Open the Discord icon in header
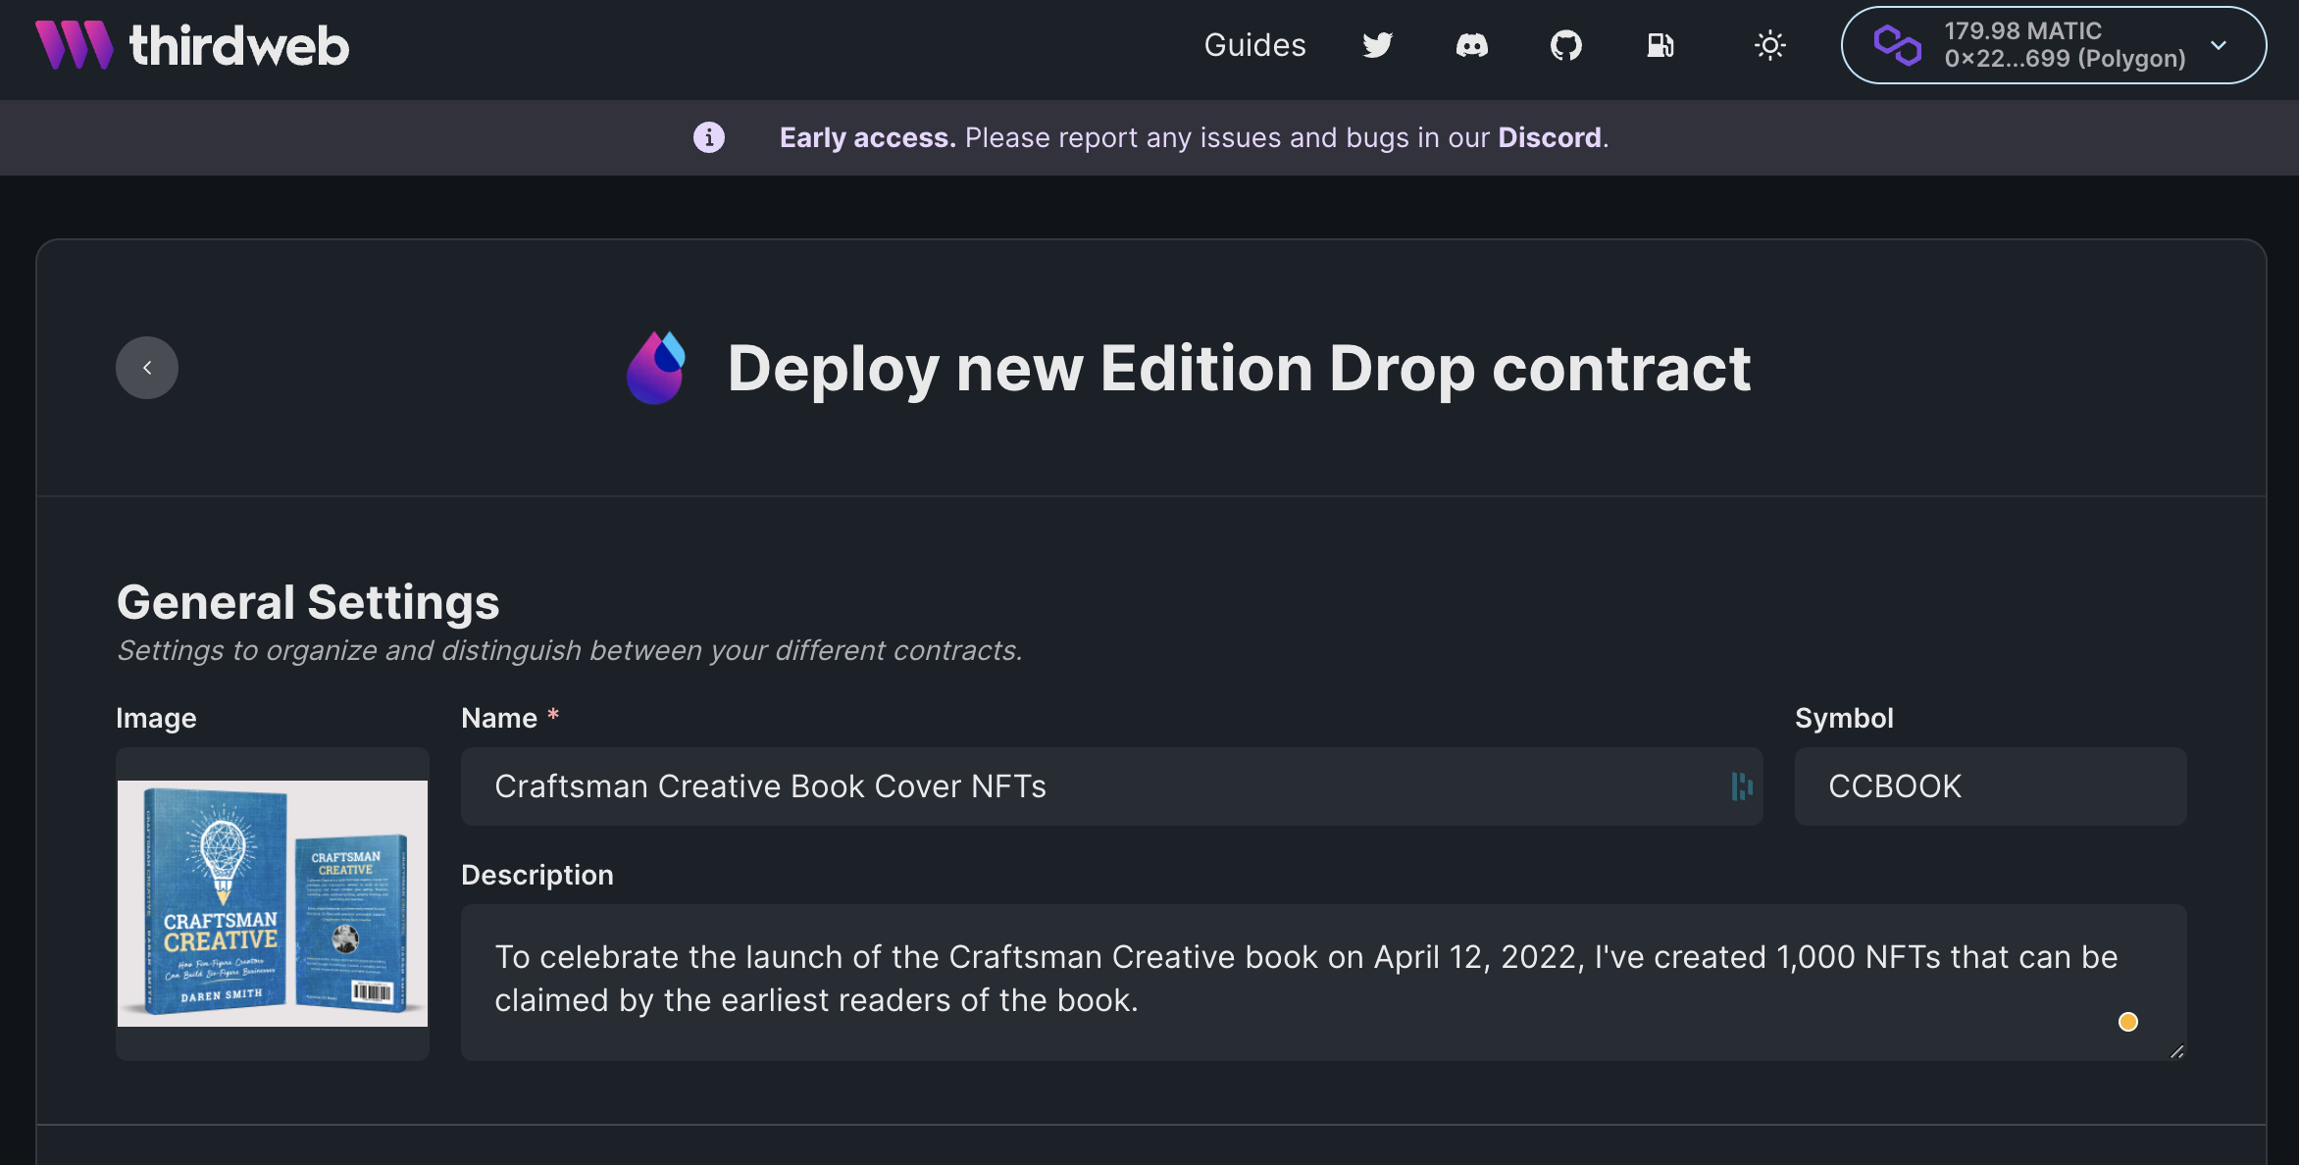 pyautogui.click(x=1471, y=45)
